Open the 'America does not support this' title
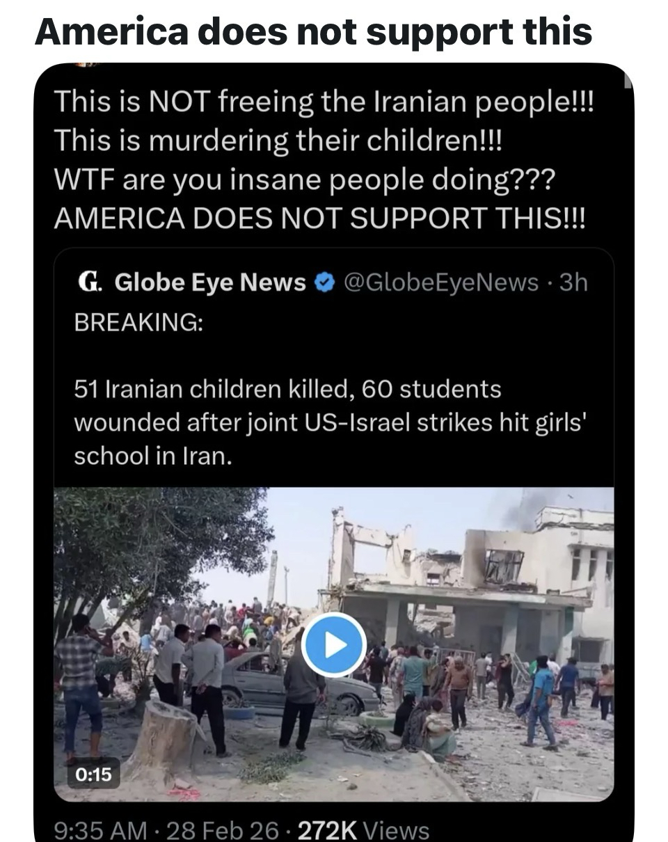The image size is (668, 842). 313,31
